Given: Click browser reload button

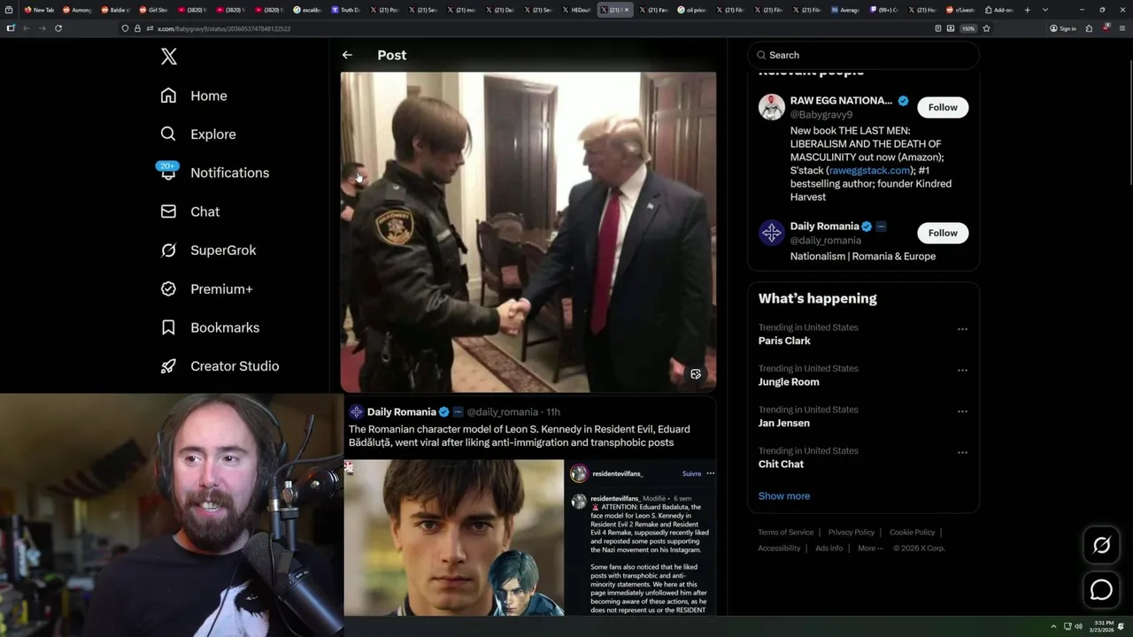Looking at the screenshot, I should [x=58, y=28].
